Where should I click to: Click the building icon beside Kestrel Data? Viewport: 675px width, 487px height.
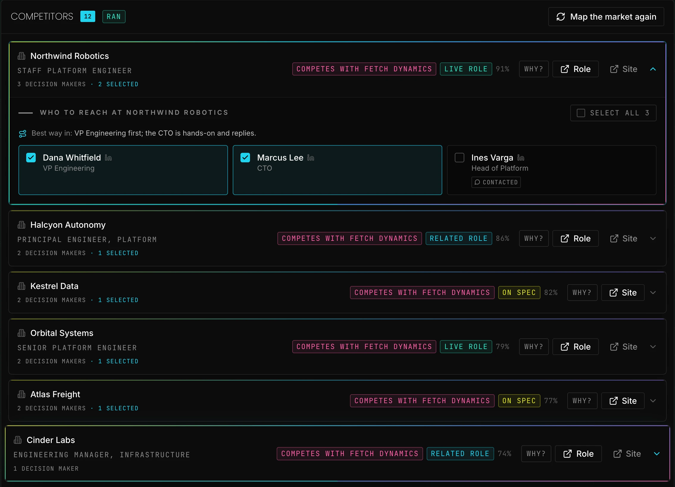pos(21,286)
